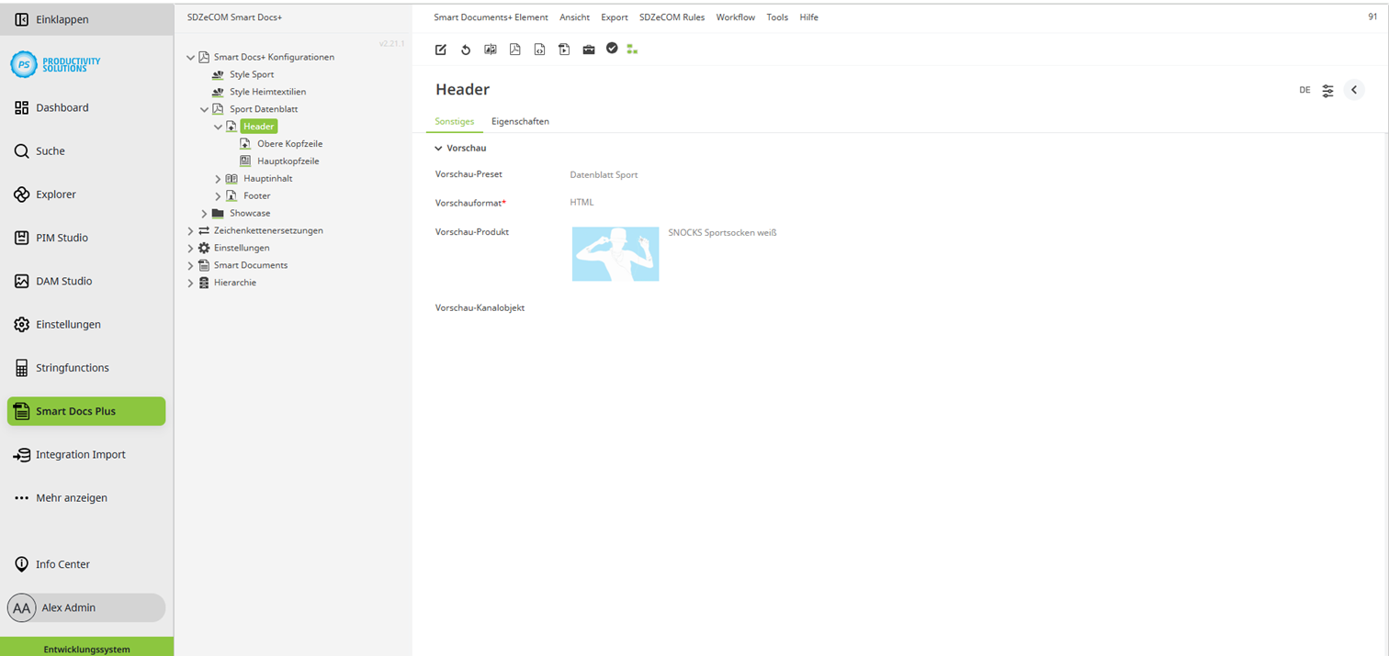This screenshot has width=1389, height=656.
Task: Click the undo/revert arrow toolbar icon
Action: (466, 50)
